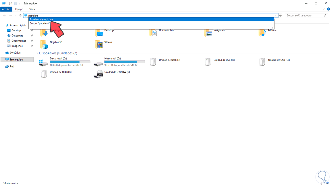Expand the address bar history dropdown

tap(276, 16)
